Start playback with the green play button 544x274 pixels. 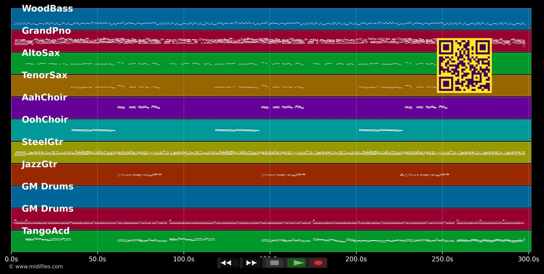(297, 263)
